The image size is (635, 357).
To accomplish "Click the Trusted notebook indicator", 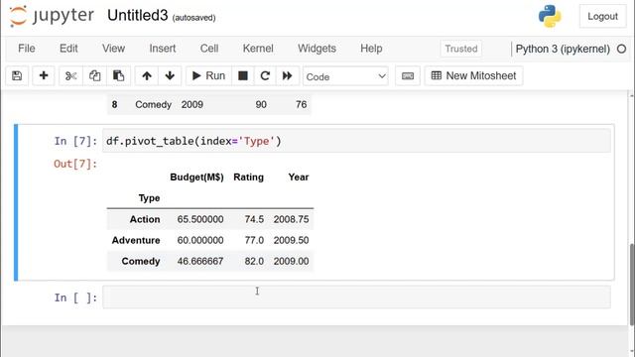I will [x=460, y=49].
